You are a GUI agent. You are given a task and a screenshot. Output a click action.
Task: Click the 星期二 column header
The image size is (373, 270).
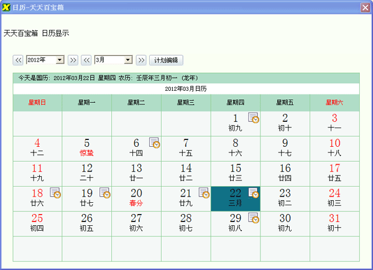tap(136, 103)
